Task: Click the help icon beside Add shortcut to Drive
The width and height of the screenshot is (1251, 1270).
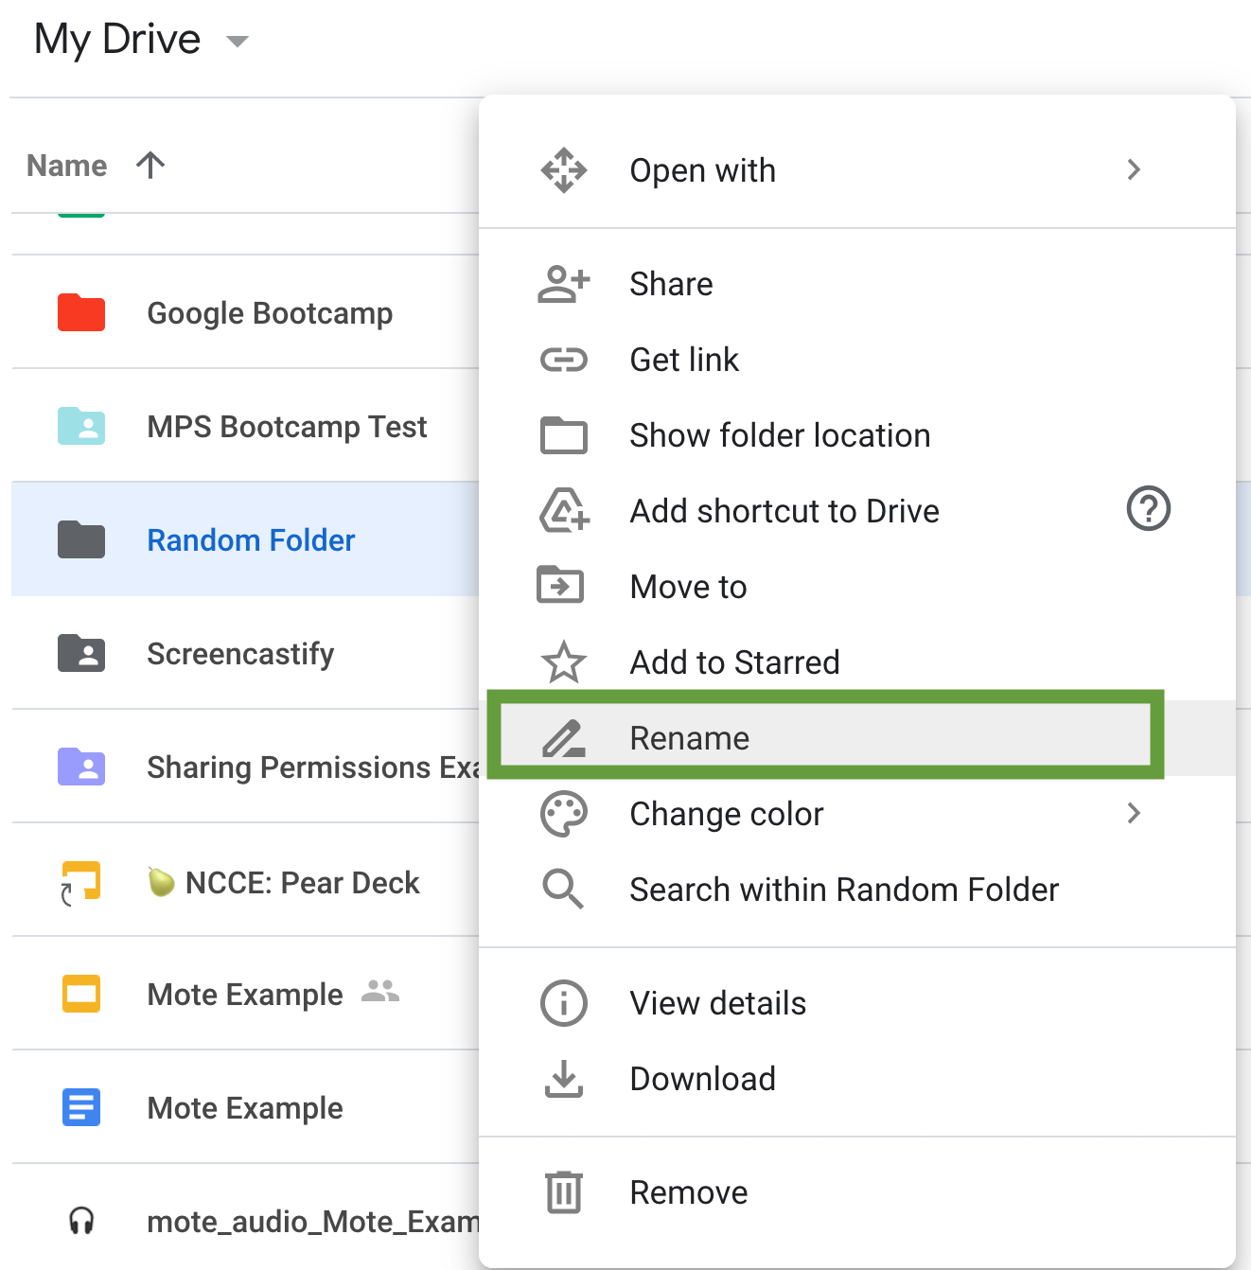Action: [1148, 509]
